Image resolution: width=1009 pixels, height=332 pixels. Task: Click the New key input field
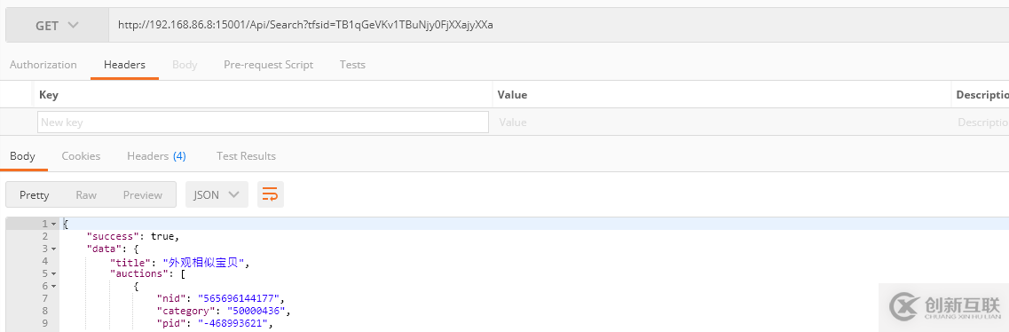(x=264, y=123)
